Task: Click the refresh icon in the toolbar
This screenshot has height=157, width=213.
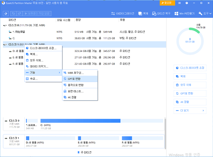Action: 6,13
